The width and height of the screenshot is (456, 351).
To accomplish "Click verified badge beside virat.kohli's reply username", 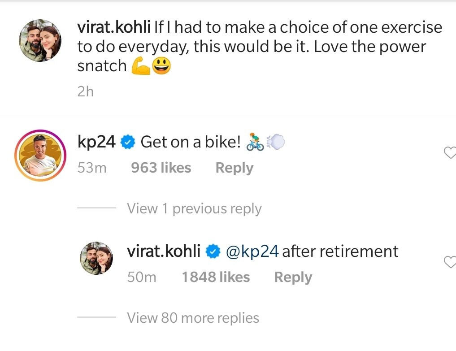I will pyautogui.click(x=213, y=252).
